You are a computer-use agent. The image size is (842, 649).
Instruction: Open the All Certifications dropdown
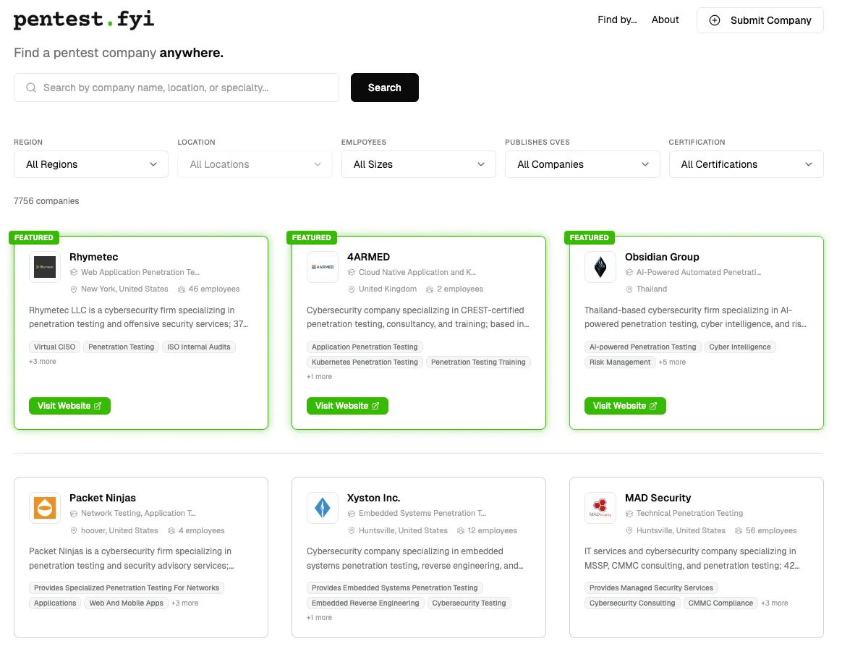746,164
